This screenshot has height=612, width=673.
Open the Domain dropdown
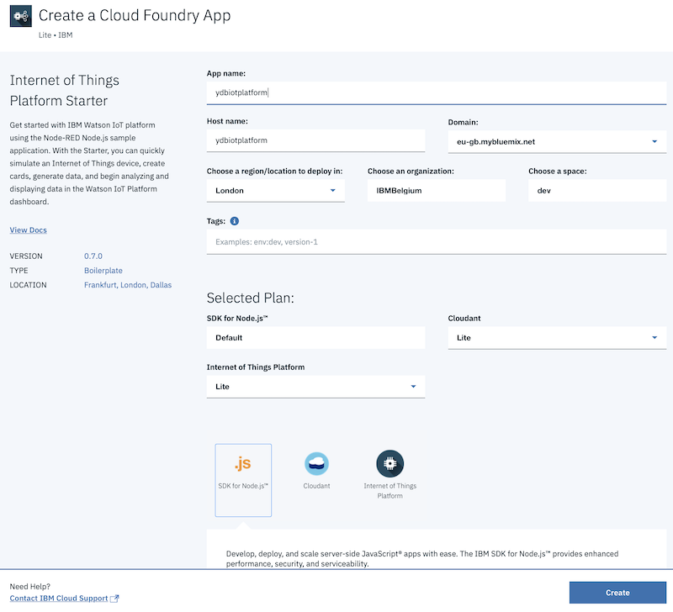[557, 141]
